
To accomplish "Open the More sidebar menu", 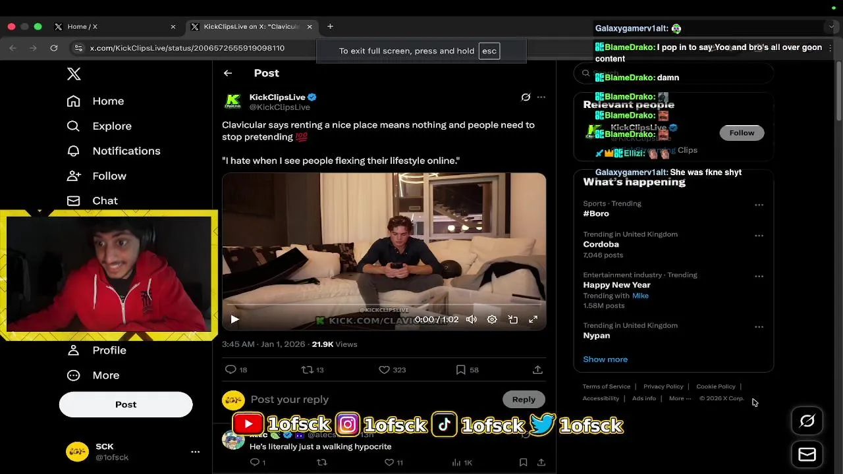I will 93,375.
